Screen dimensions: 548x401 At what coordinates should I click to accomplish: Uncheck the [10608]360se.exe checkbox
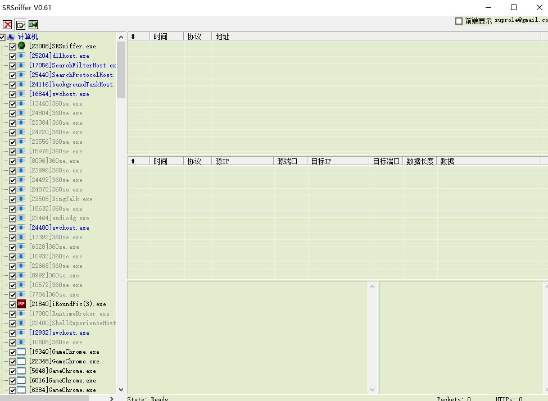pos(12,343)
